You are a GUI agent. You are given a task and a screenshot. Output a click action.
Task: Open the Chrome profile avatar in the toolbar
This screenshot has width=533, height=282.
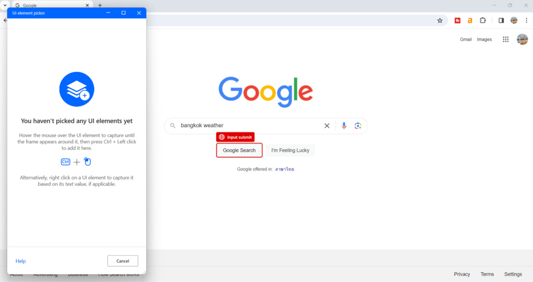(x=514, y=20)
